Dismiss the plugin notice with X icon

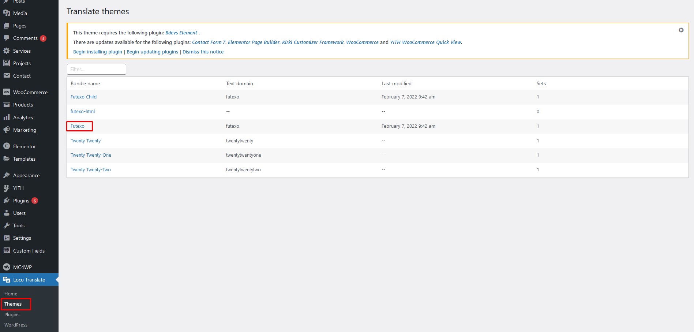(x=681, y=30)
